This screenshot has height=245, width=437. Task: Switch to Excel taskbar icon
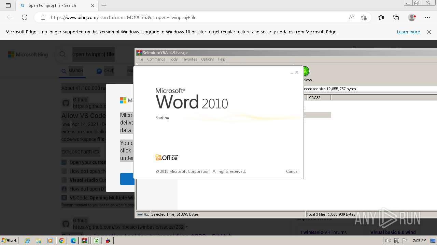coord(97,241)
